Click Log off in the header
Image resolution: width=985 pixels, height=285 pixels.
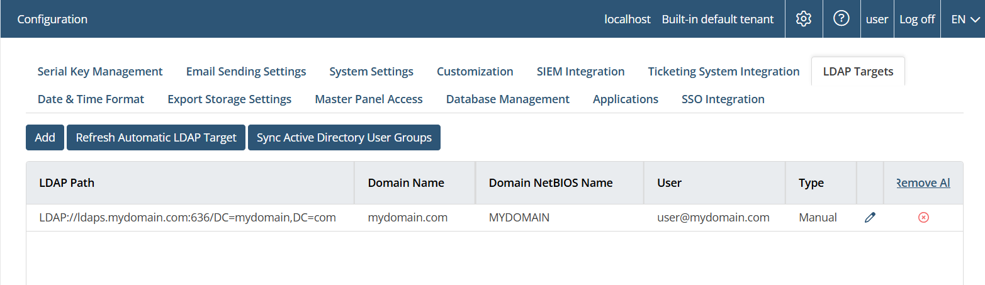tap(916, 19)
